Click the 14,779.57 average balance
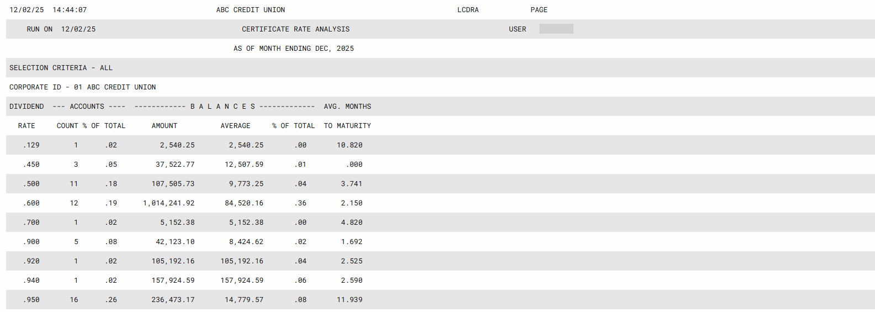 click(243, 300)
